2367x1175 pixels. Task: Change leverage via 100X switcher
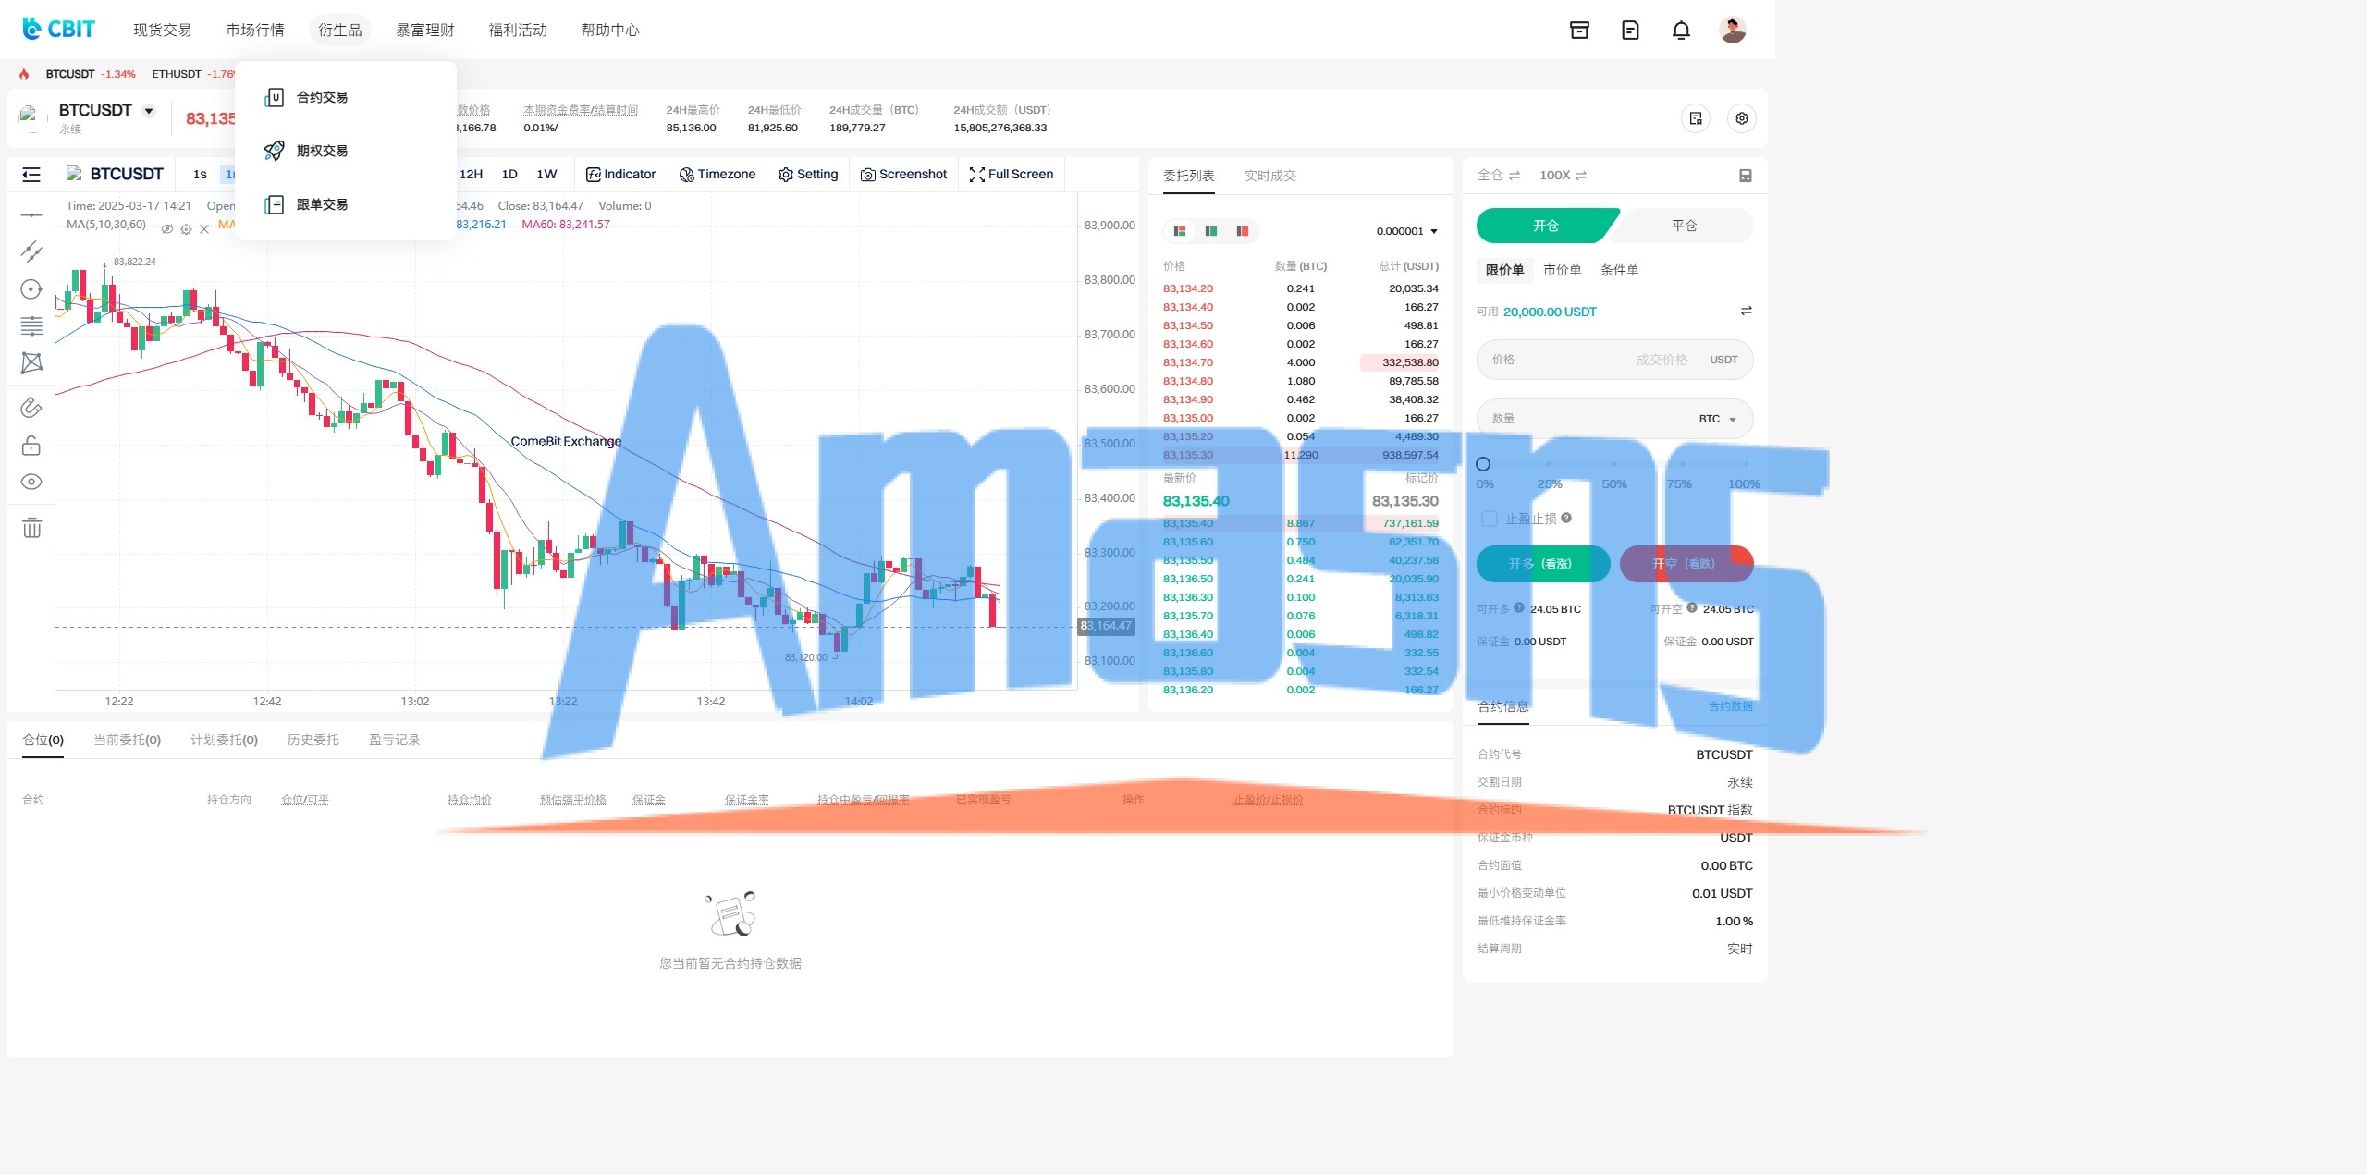point(1563,175)
